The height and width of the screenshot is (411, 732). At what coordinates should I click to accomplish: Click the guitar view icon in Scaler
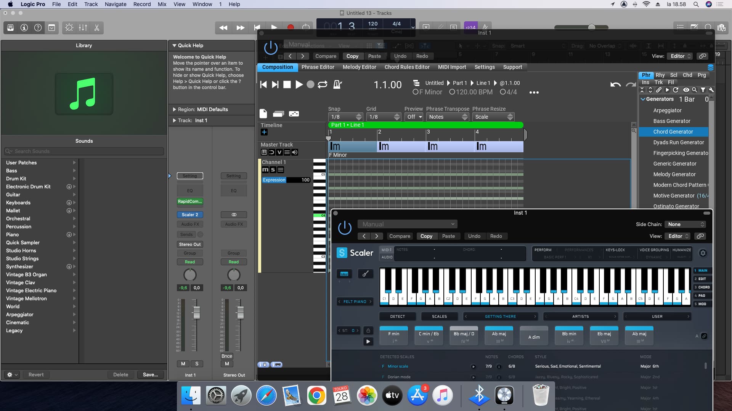coord(365,274)
